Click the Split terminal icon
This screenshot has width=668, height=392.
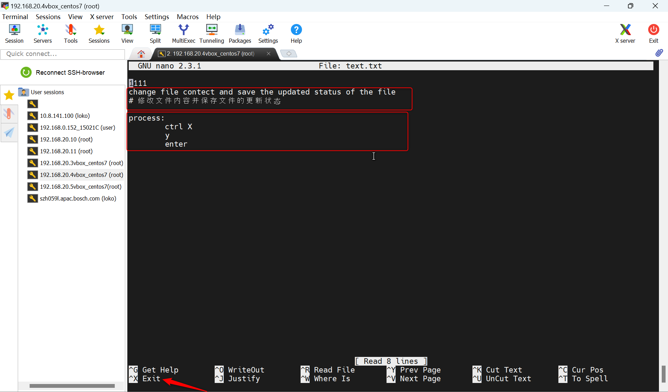pos(155,34)
